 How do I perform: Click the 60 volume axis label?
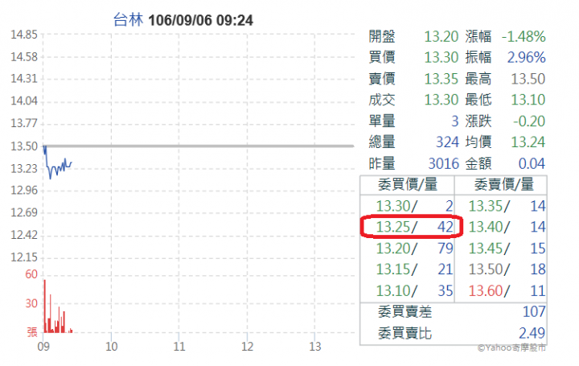pyautogui.click(x=31, y=274)
